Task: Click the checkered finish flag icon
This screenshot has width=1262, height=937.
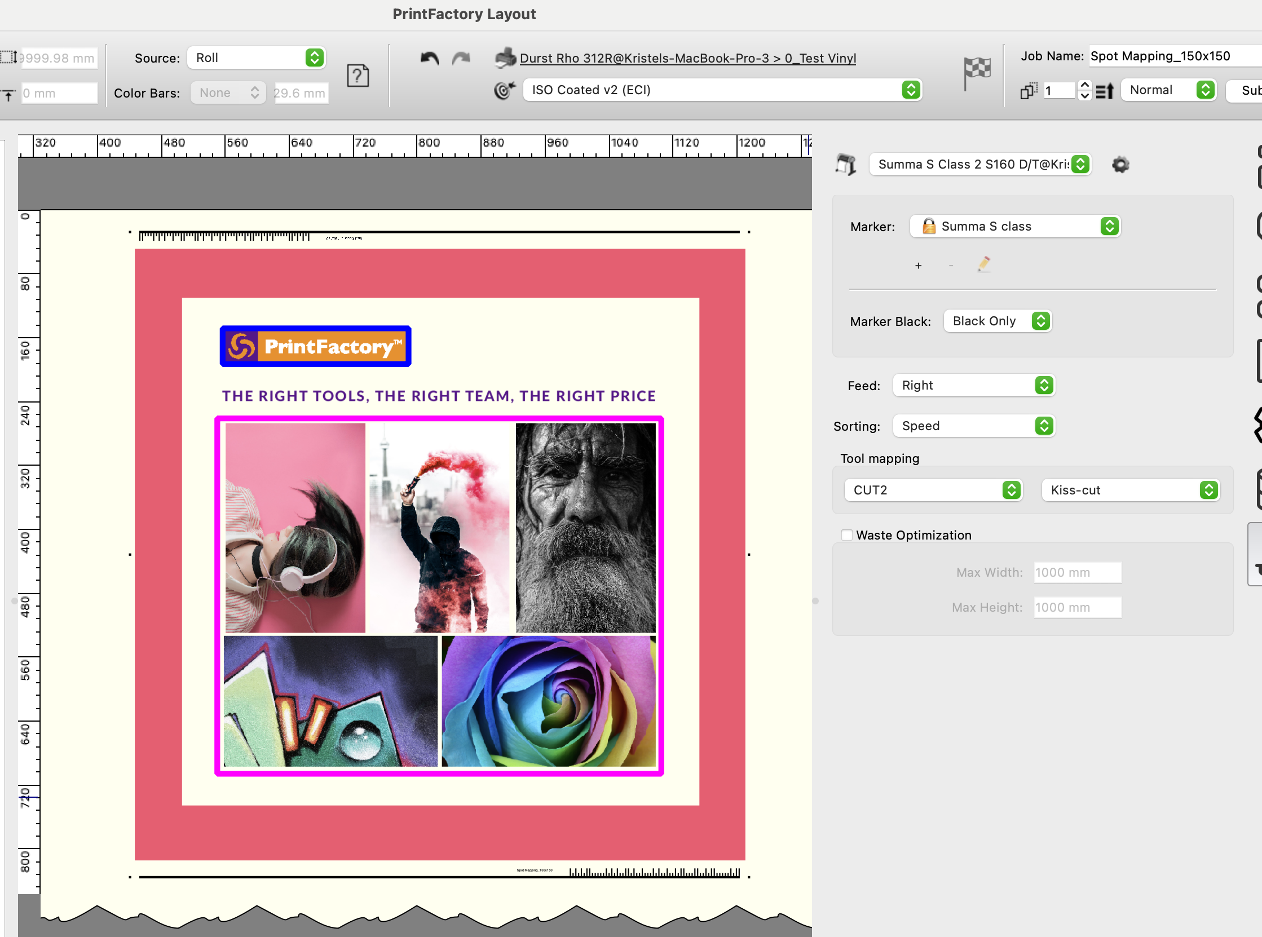Action: 977,73
